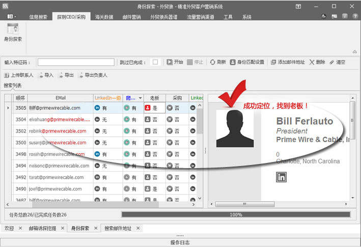Open 身份匹配设置 identity match settings
The height and width of the screenshot is (247, 361).
point(233,62)
